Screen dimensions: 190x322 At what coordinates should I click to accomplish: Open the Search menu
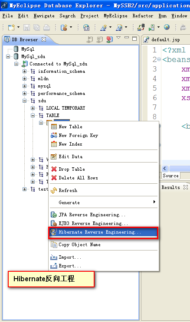pos(67,16)
